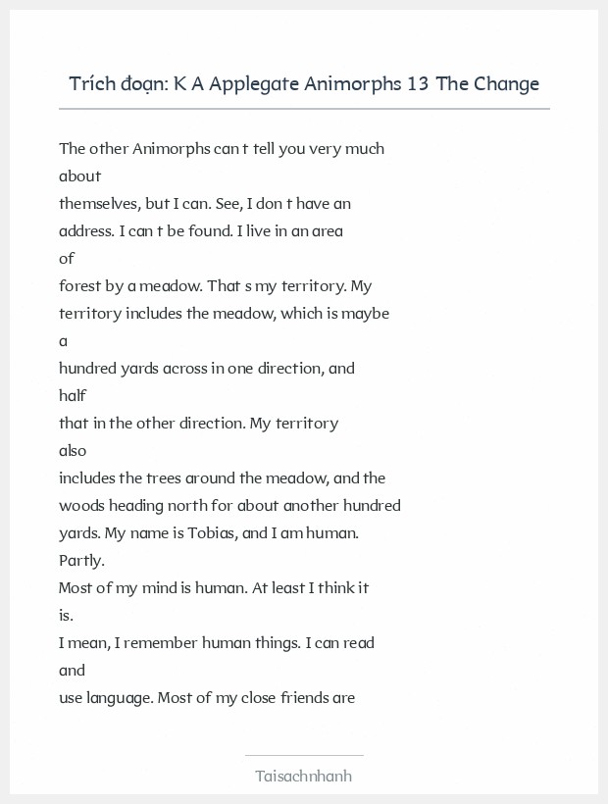Click the last line "use language. Most of my close friends are"
Viewport: 608px width, 804px height.
(x=206, y=698)
